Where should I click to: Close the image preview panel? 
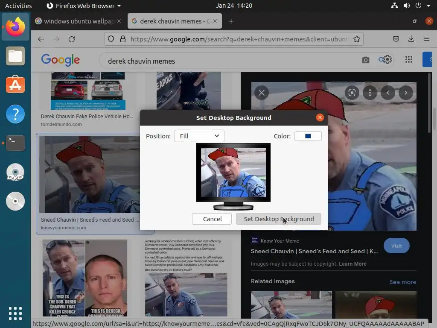[262, 93]
